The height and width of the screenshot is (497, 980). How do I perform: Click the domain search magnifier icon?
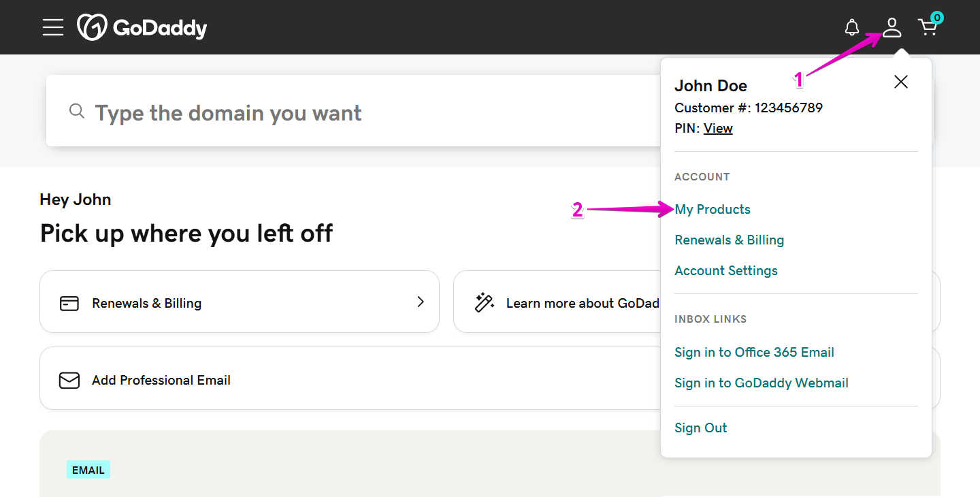77,111
